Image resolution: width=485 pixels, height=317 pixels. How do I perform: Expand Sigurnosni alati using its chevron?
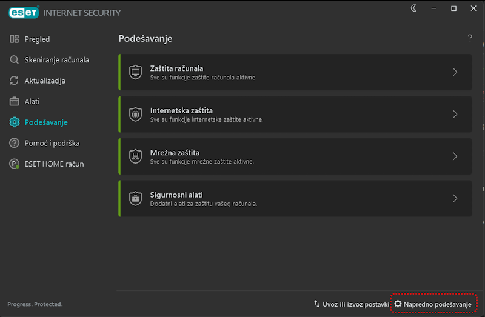455,198
